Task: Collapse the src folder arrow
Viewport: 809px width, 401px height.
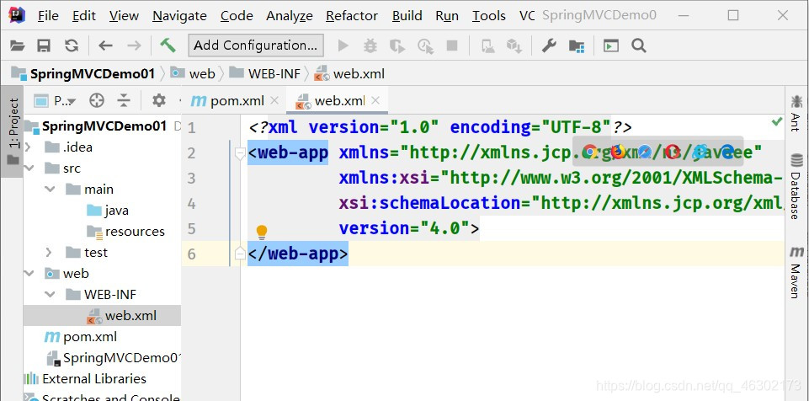Action: pyautogui.click(x=29, y=168)
